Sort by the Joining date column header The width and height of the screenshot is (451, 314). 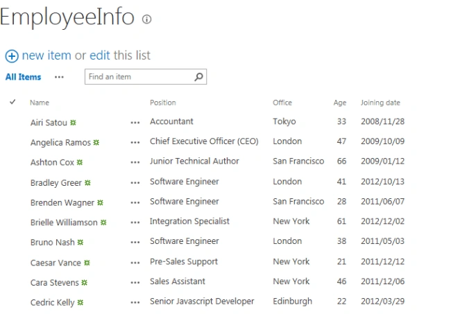click(x=380, y=103)
